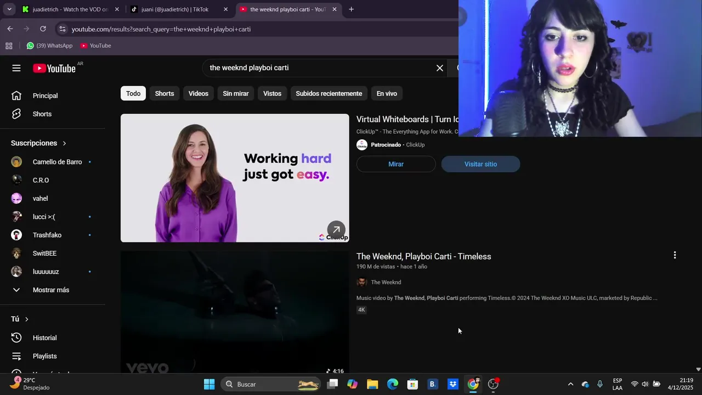
Task: Click the Mirar button on the ad
Action: click(396, 164)
